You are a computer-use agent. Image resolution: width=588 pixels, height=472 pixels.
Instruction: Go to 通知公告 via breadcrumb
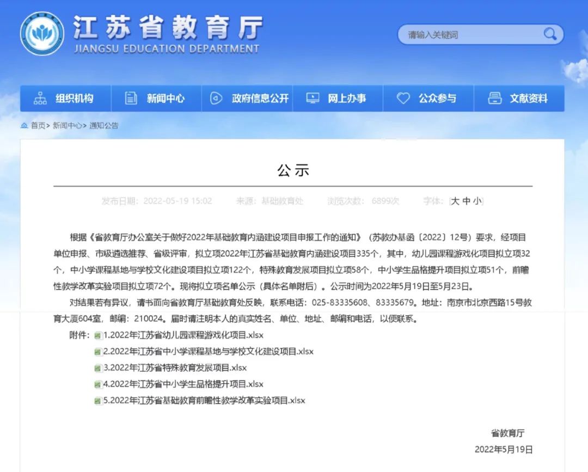(104, 126)
